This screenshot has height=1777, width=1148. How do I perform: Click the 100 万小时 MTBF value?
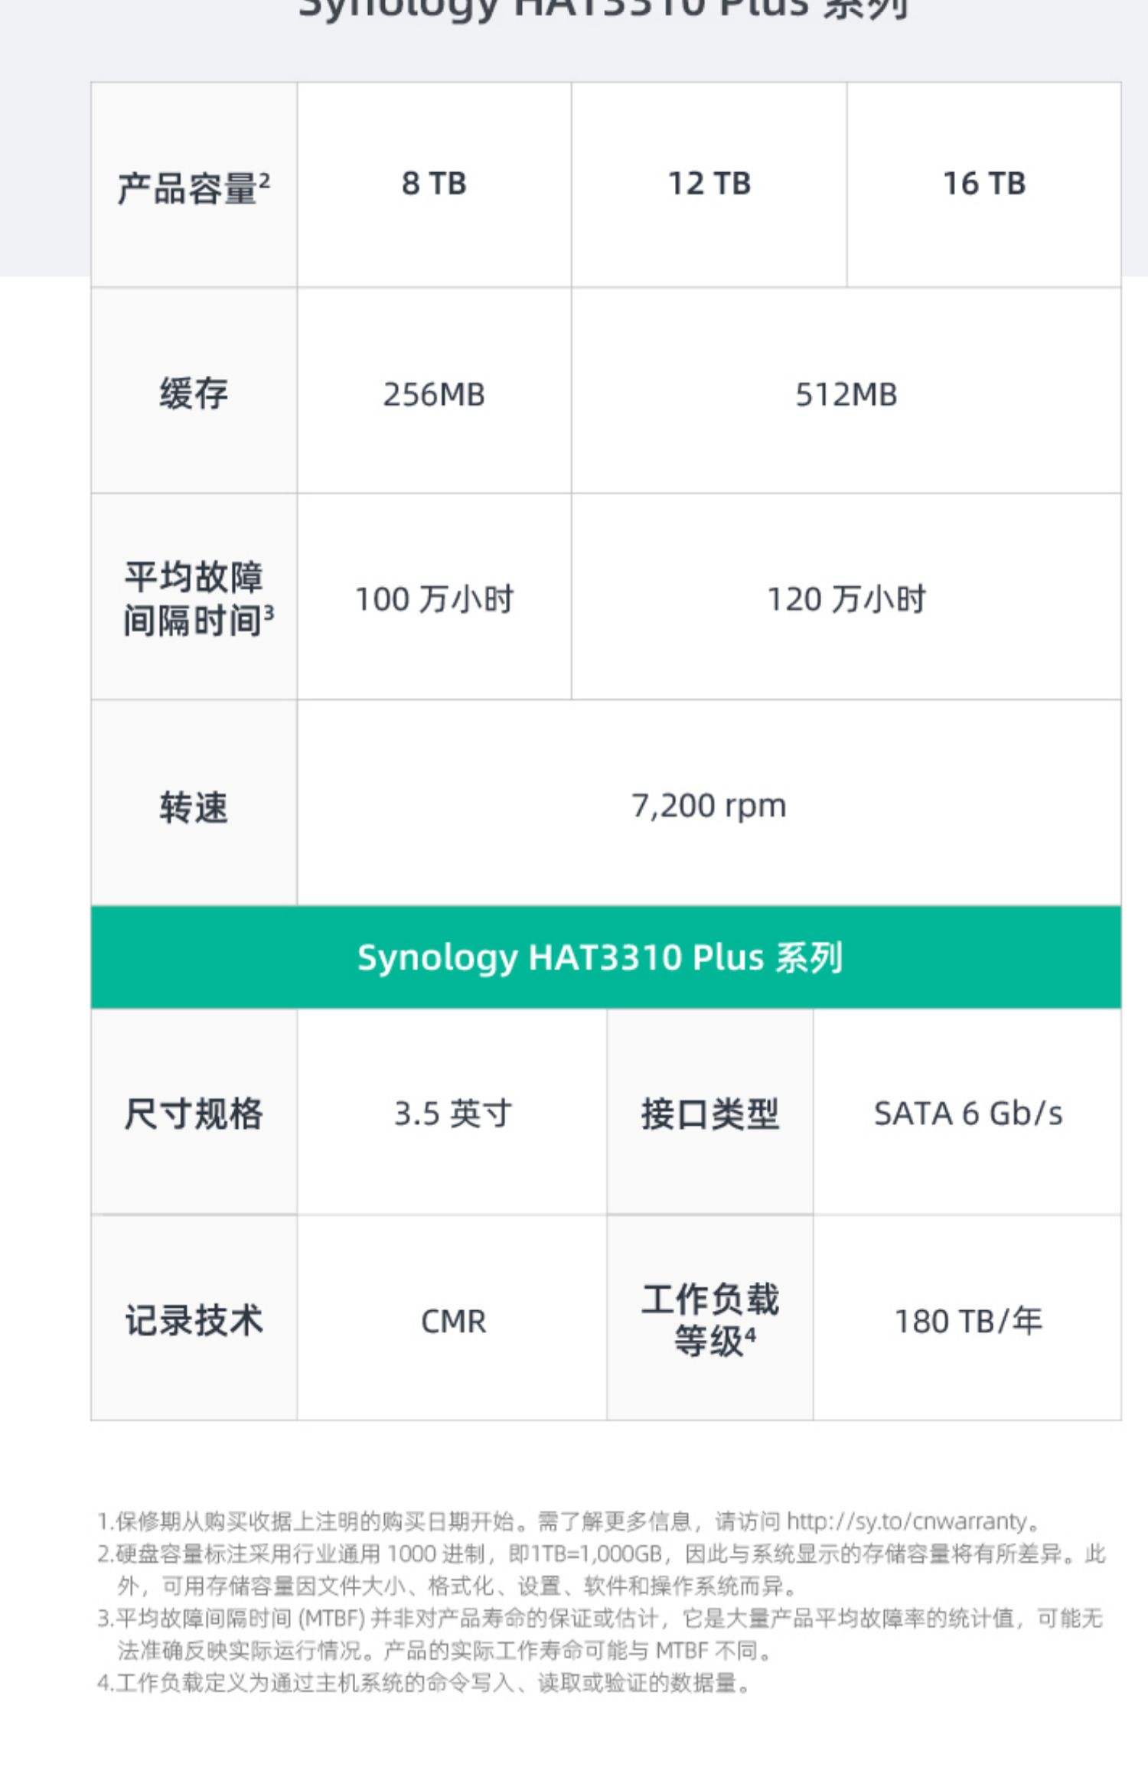click(434, 599)
